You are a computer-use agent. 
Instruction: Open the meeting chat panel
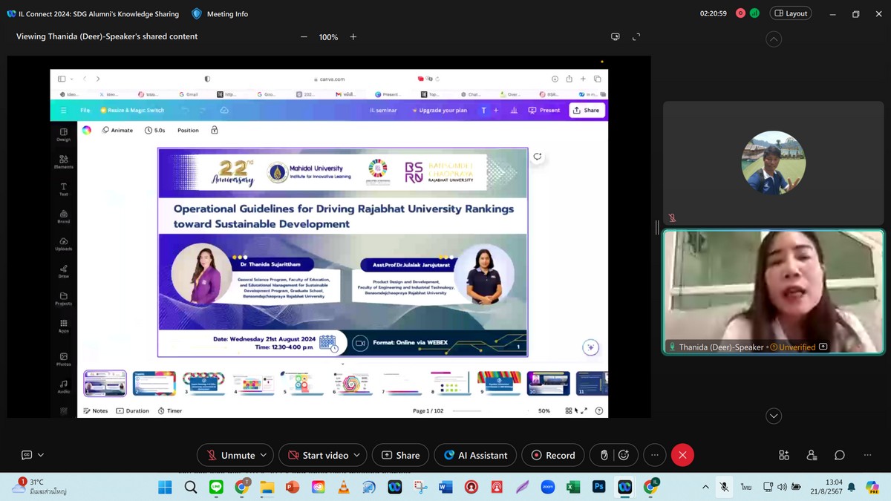tap(839, 455)
